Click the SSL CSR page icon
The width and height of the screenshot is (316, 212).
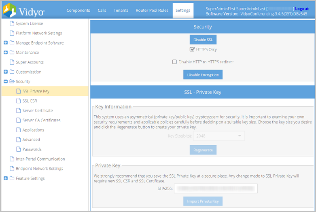tap(19, 101)
